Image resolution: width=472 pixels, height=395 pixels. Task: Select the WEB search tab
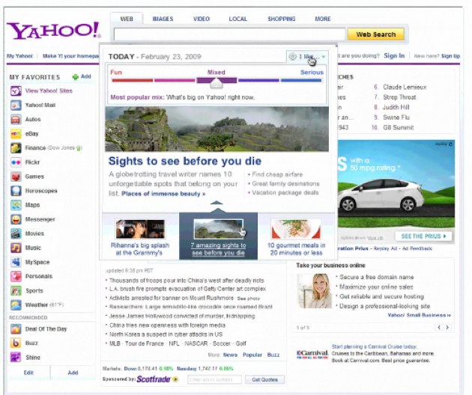[127, 19]
